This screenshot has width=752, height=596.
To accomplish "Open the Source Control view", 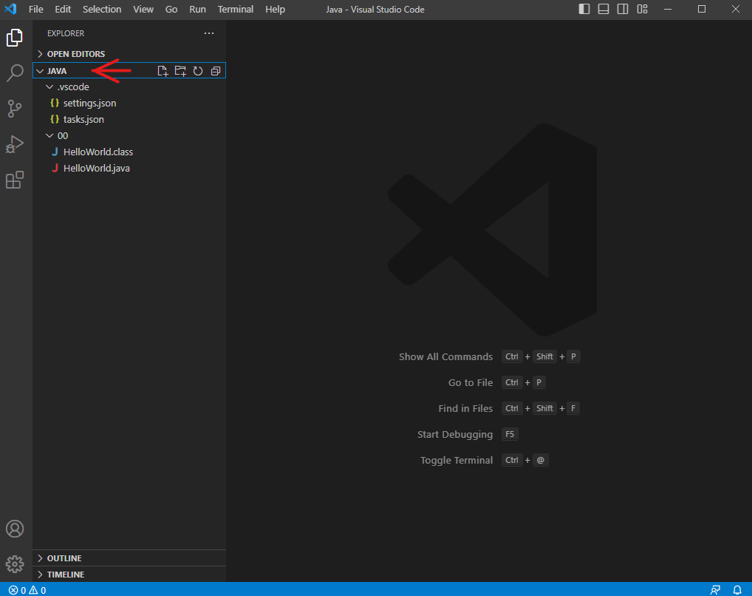I will tap(15, 109).
